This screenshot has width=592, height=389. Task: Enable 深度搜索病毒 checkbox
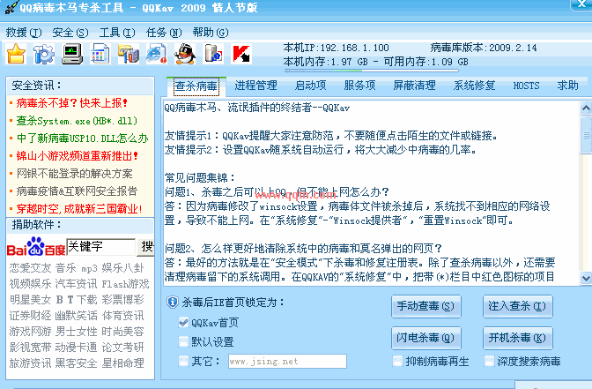pyautogui.click(x=489, y=362)
